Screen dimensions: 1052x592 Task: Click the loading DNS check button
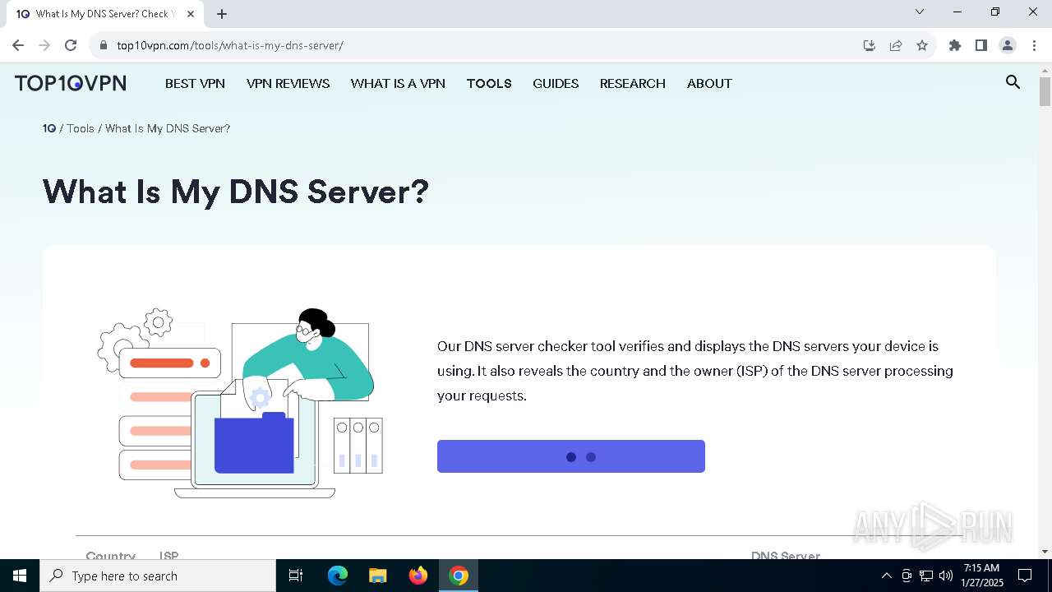(571, 456)
